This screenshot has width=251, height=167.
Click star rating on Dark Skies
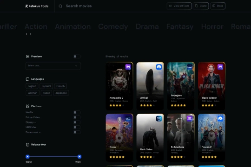tap(148, 157)
